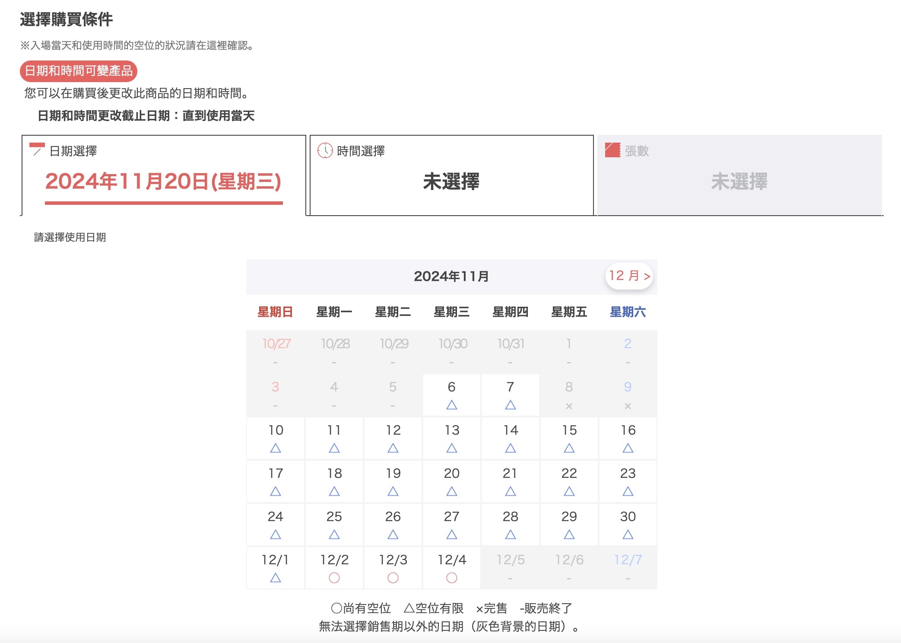The image size is (901, 643).
Task: Click the selected date text 2024年11月20日(星期三)
Action: 163,181
